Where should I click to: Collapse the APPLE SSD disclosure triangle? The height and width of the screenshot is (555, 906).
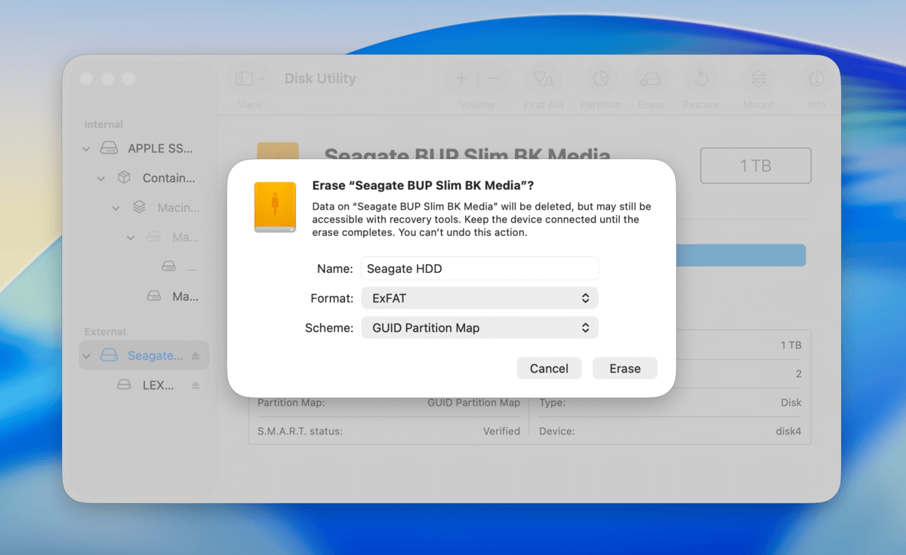(85, 148)
